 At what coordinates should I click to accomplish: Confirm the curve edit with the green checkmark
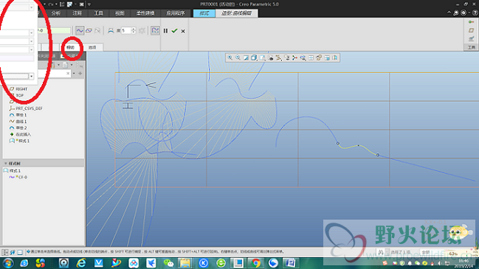click(x=174, y=31)
